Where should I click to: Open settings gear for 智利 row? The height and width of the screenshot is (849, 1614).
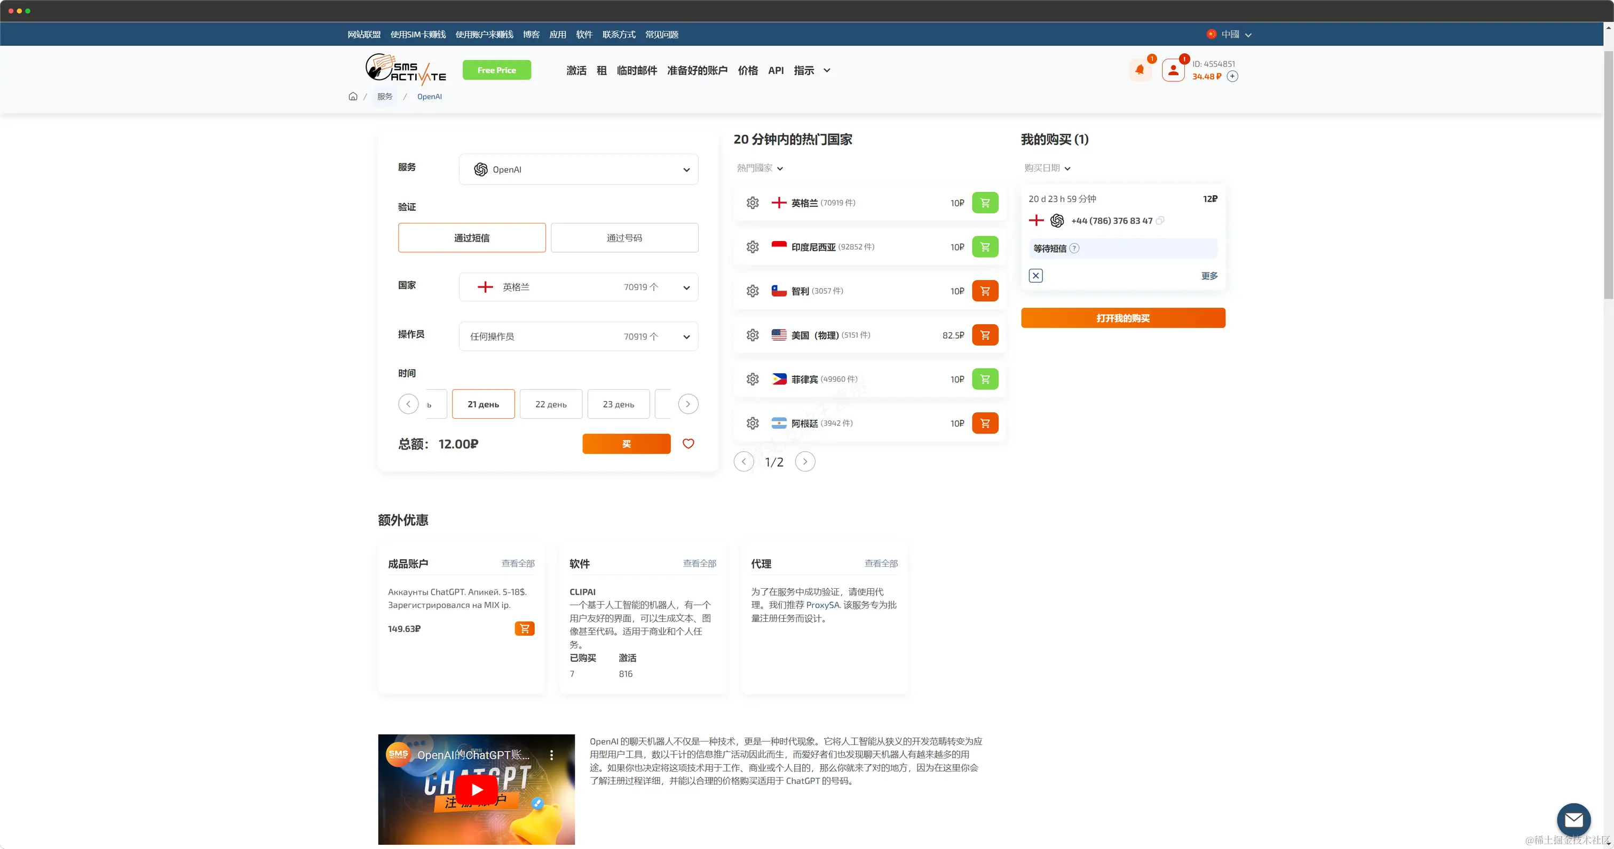(x=753, y=291)
